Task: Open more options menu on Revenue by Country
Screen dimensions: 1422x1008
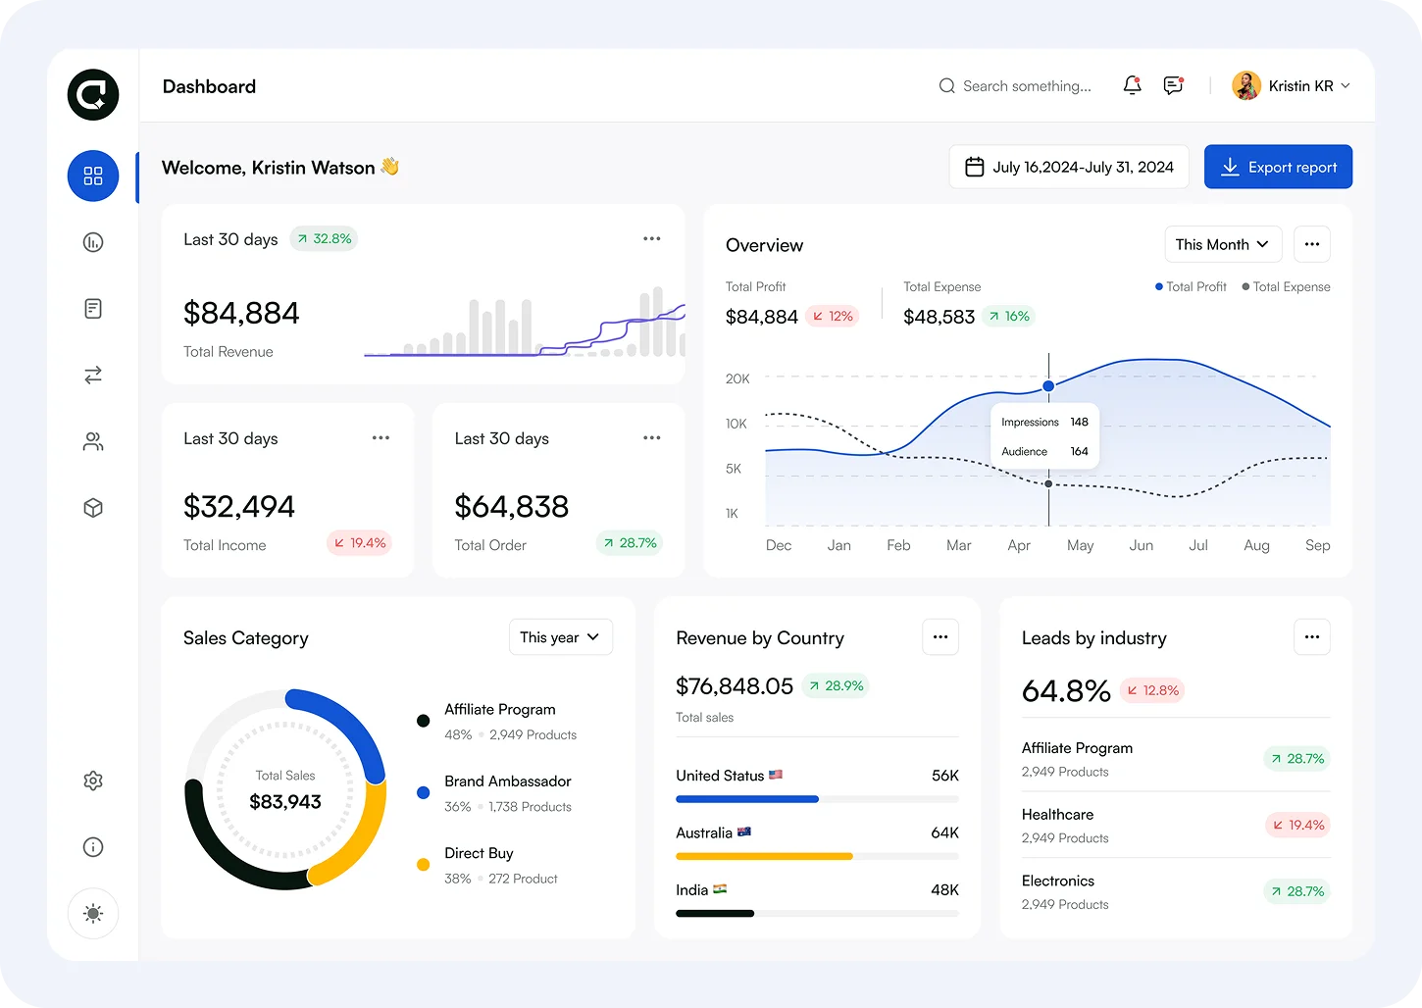Action: [x=940, y=637]
